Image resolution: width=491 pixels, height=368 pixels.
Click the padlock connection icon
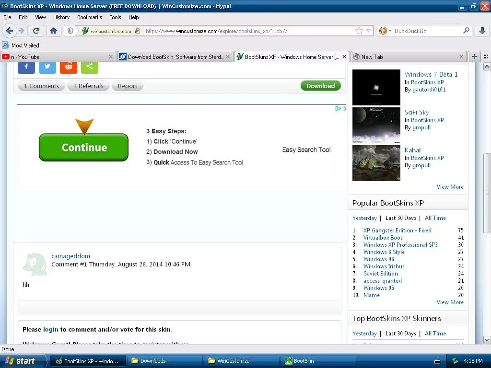[138, 31]
